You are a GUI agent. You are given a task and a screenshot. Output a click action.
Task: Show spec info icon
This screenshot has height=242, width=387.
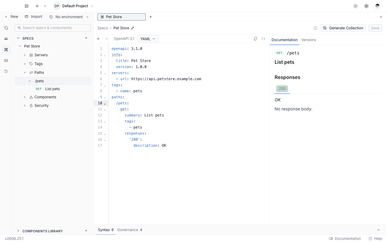[x=315, y=28]
